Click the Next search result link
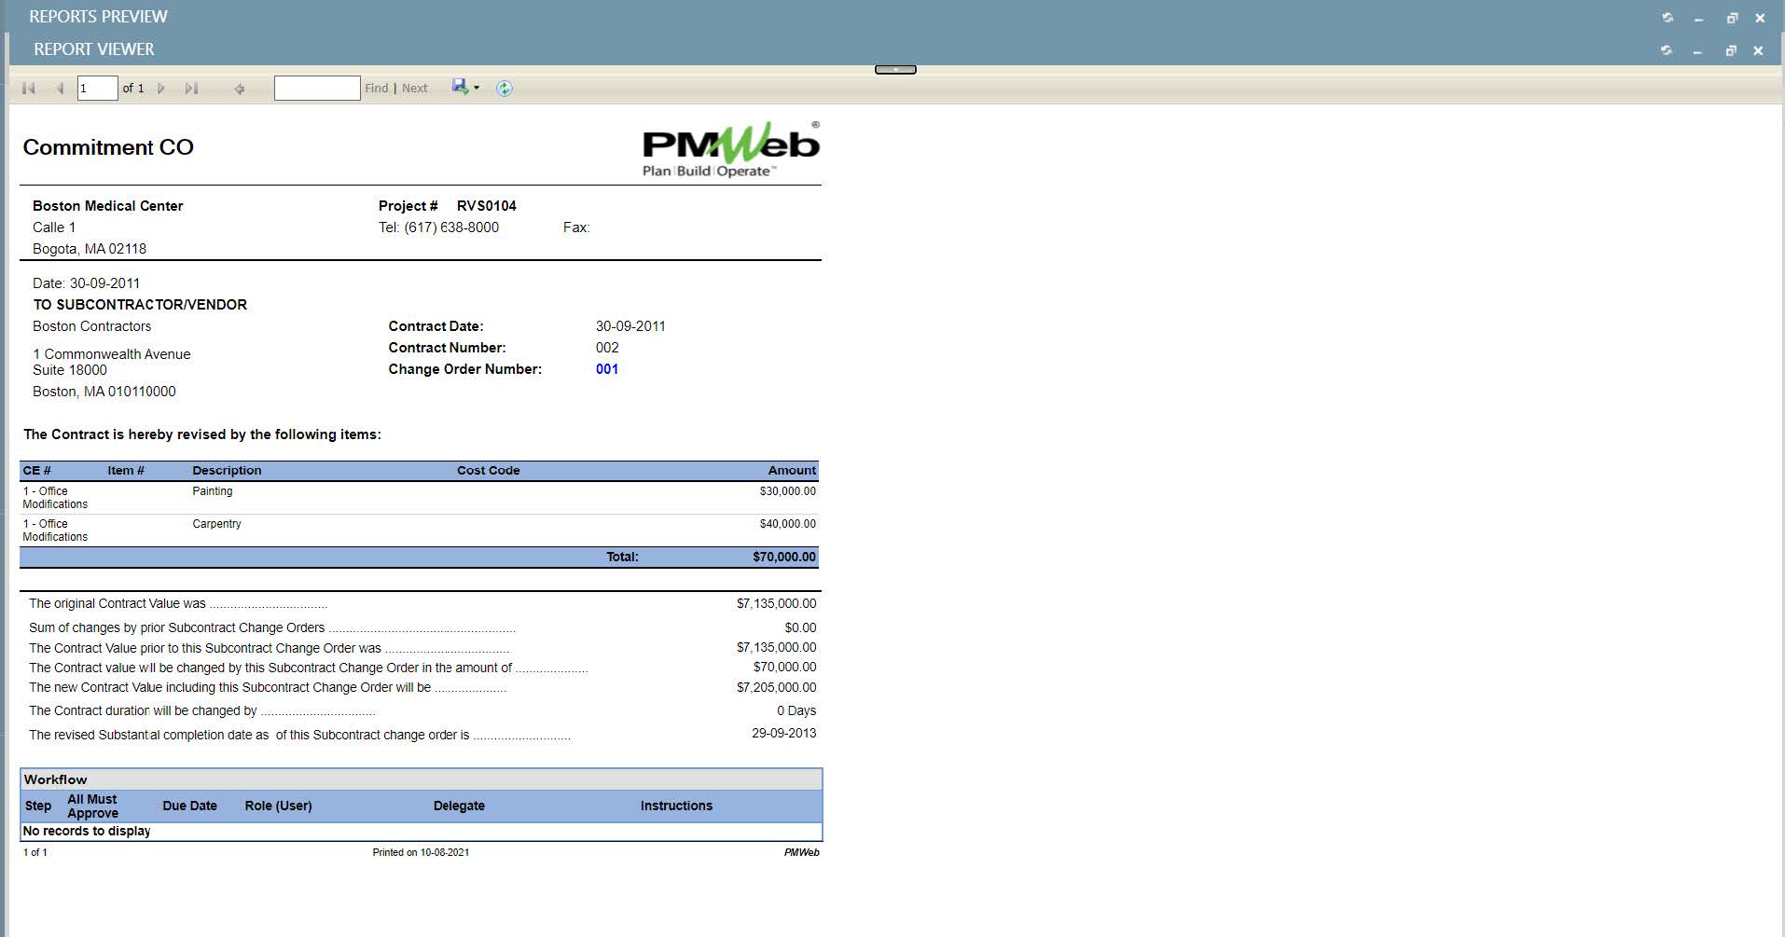 415,89
